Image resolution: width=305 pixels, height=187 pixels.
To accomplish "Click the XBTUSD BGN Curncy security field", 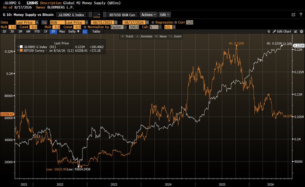I will (x=123, y=15).
